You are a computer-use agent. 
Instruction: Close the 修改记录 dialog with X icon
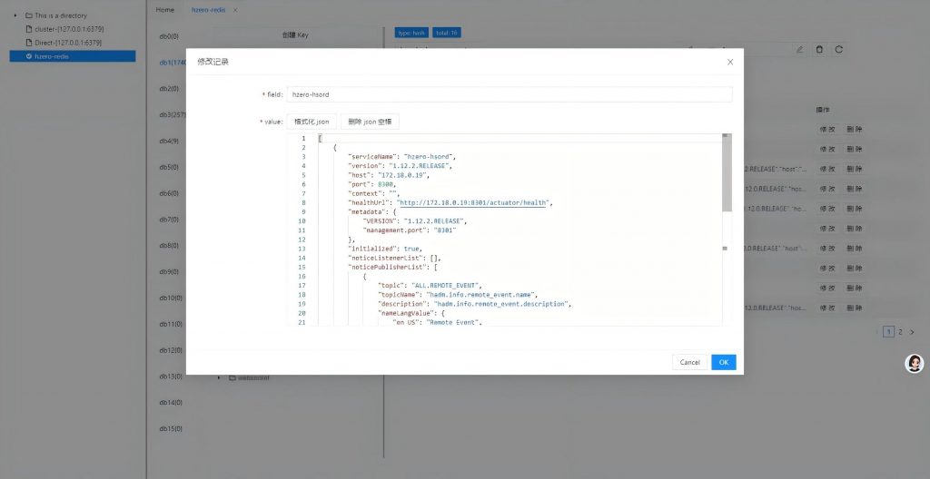click(730, 62)
